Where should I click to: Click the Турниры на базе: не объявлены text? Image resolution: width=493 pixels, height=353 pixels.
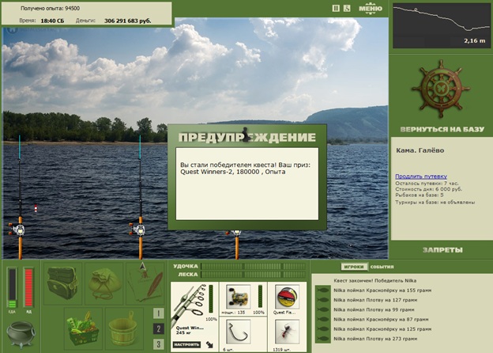435,203
